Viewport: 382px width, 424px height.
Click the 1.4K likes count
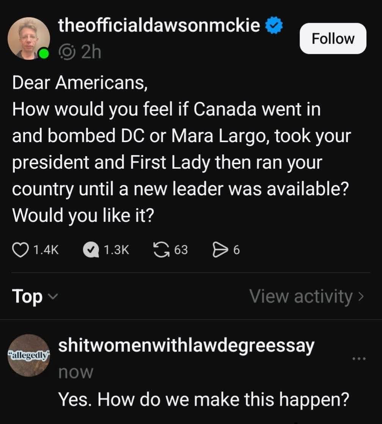coord(46,250)
